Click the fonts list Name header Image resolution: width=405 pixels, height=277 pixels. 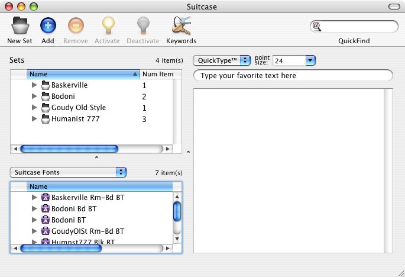click(100, 186)
